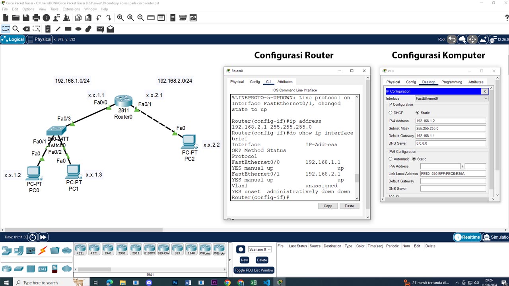Click the Default Gateway field showing 192.168.1.1

click(x=451, y=136)
